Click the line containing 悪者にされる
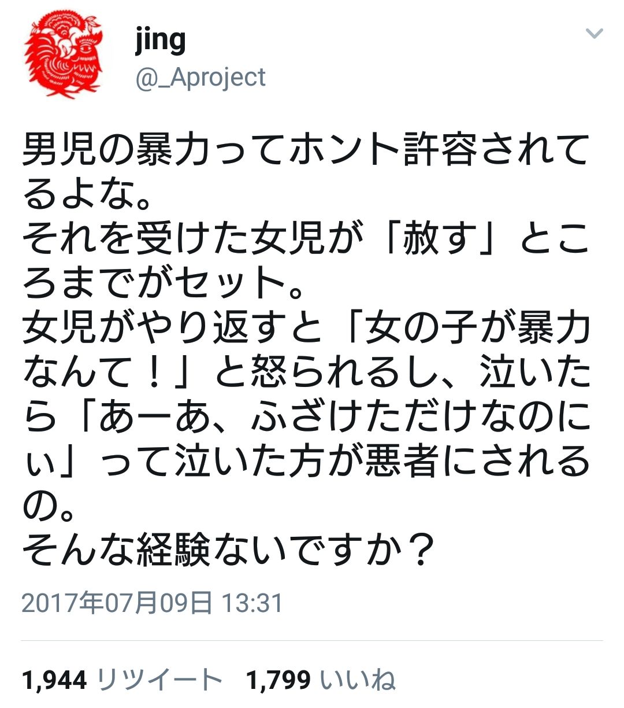Screen dimensions: 624x708 pos(306,462)
